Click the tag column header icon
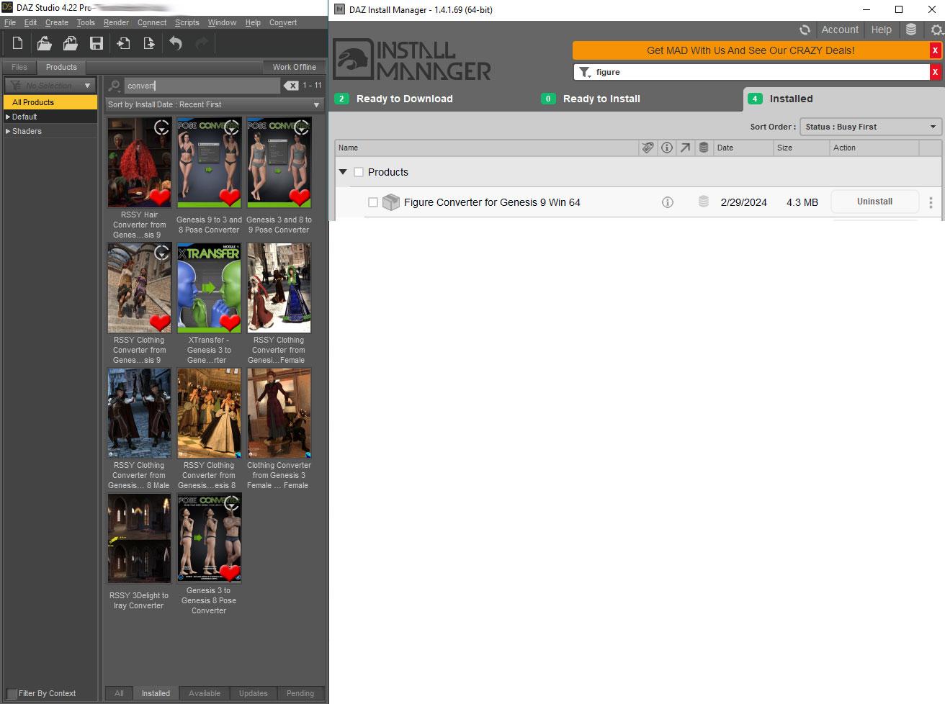Image resolution: width=945 pixels, height=704 pixels. coord(648,148)
